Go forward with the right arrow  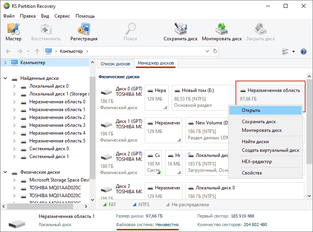click(x=20, y=51)
